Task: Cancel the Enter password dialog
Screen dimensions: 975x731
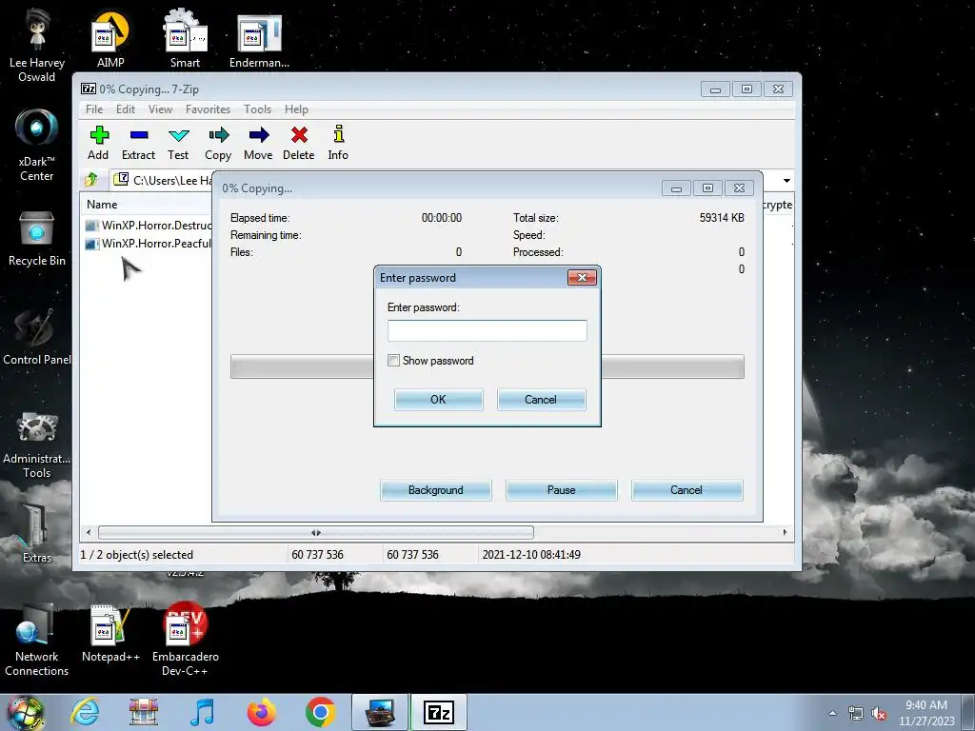Action: point(541,399)
